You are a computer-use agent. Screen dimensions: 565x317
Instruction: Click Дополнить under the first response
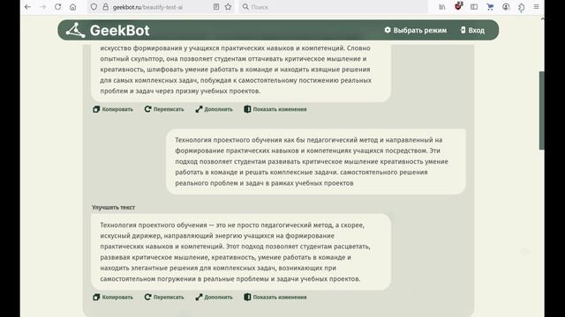coord(214,109)
